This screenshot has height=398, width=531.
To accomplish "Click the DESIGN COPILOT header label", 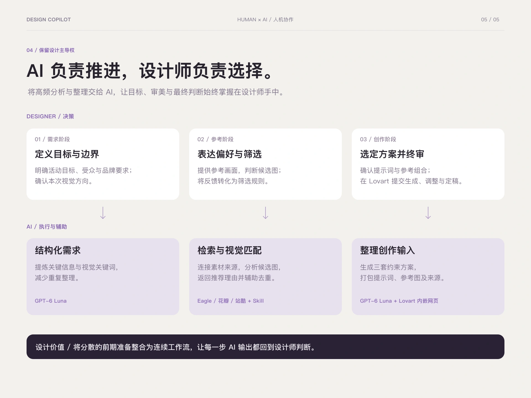I will (49, 20).
